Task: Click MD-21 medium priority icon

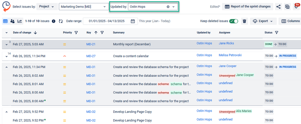Action: [x=64, y=45]
